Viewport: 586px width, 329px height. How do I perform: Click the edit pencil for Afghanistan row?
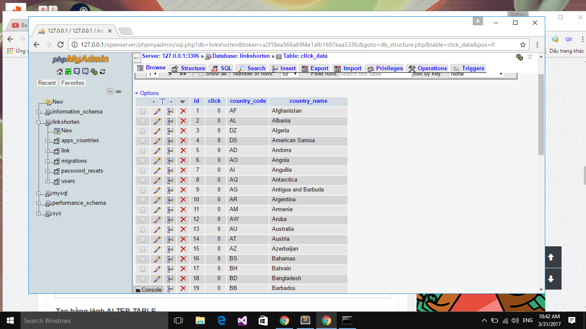click(157, 111)
